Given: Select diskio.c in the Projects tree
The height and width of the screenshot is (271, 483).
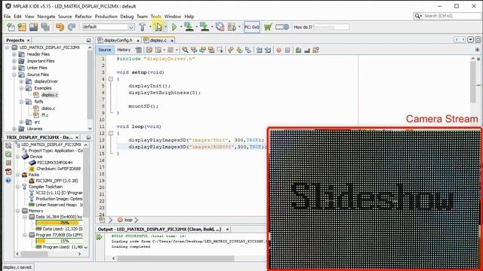Looking at the screenshot, I should point(48,108).
